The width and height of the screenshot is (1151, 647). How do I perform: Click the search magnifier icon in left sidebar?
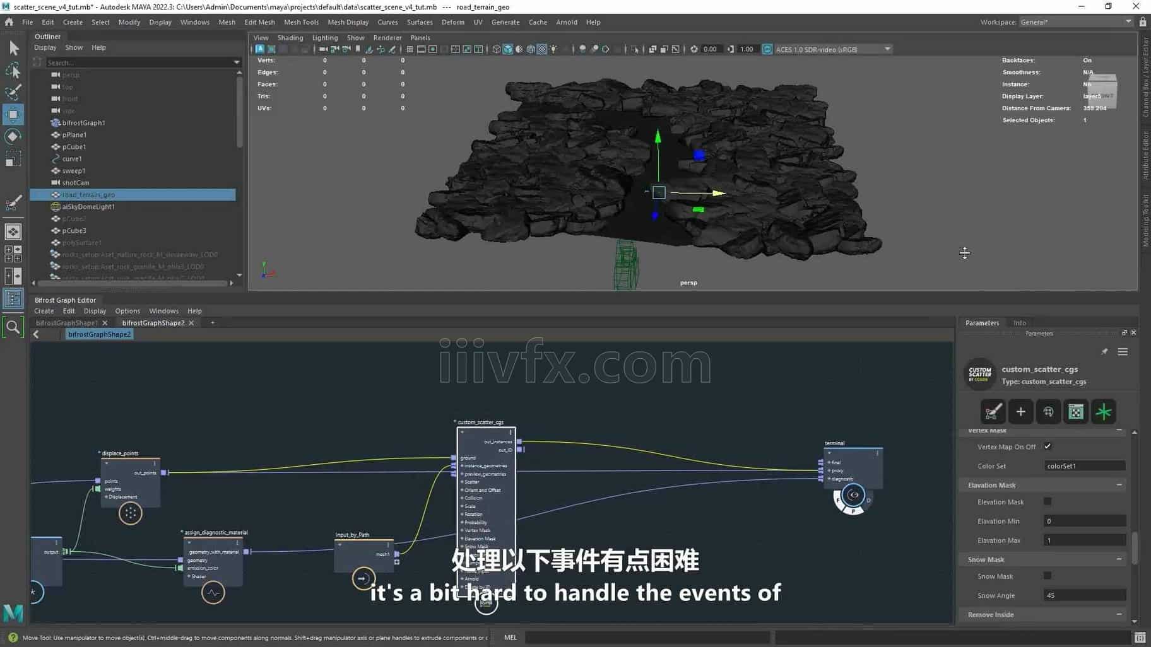tap(13, 327)
